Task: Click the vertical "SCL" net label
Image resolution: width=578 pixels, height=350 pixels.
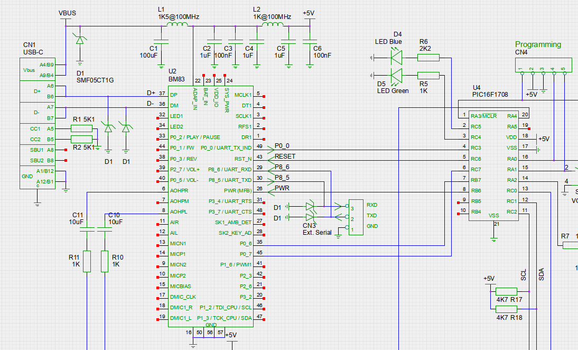Action: click(524, 275)
